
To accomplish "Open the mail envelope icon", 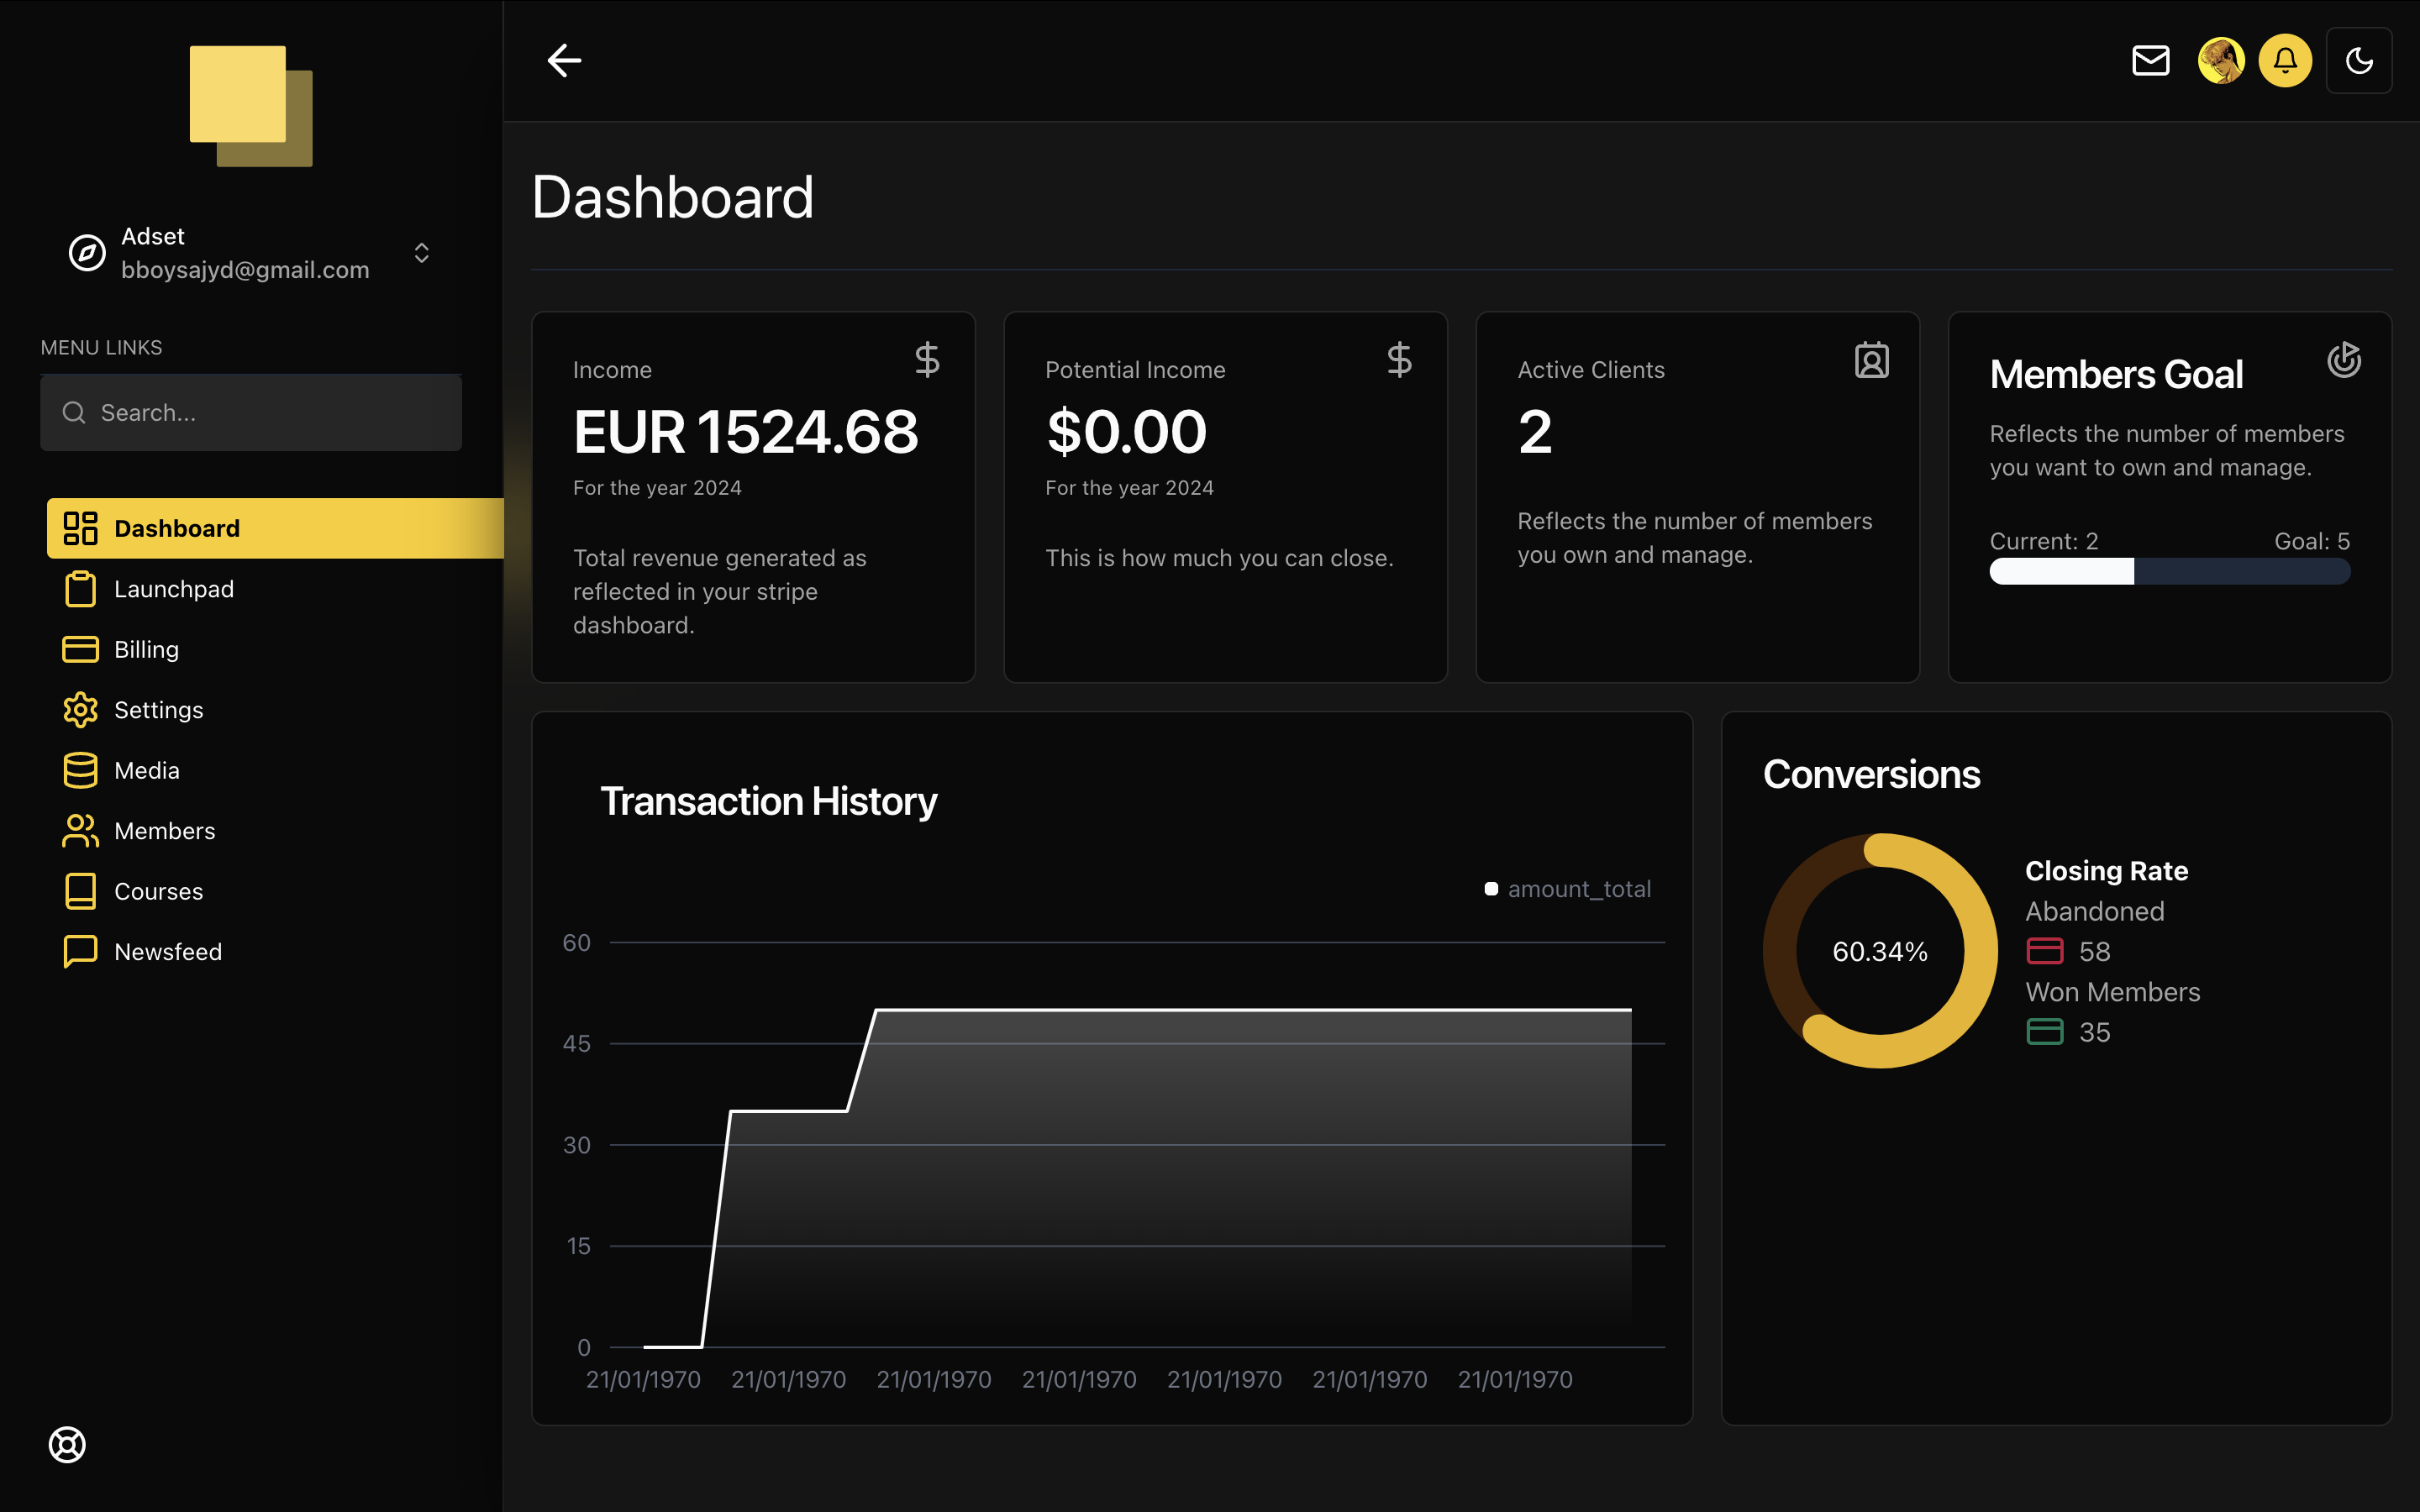I will [2150, 61].
